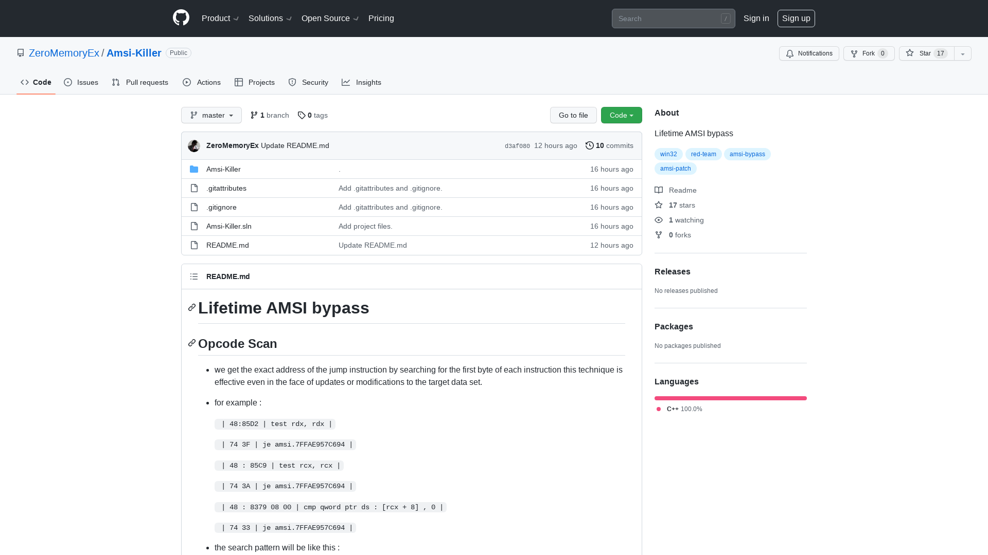Click the file icon for .gitattributes
Viewport: 988px width, 555px height.
click(194, 188)
